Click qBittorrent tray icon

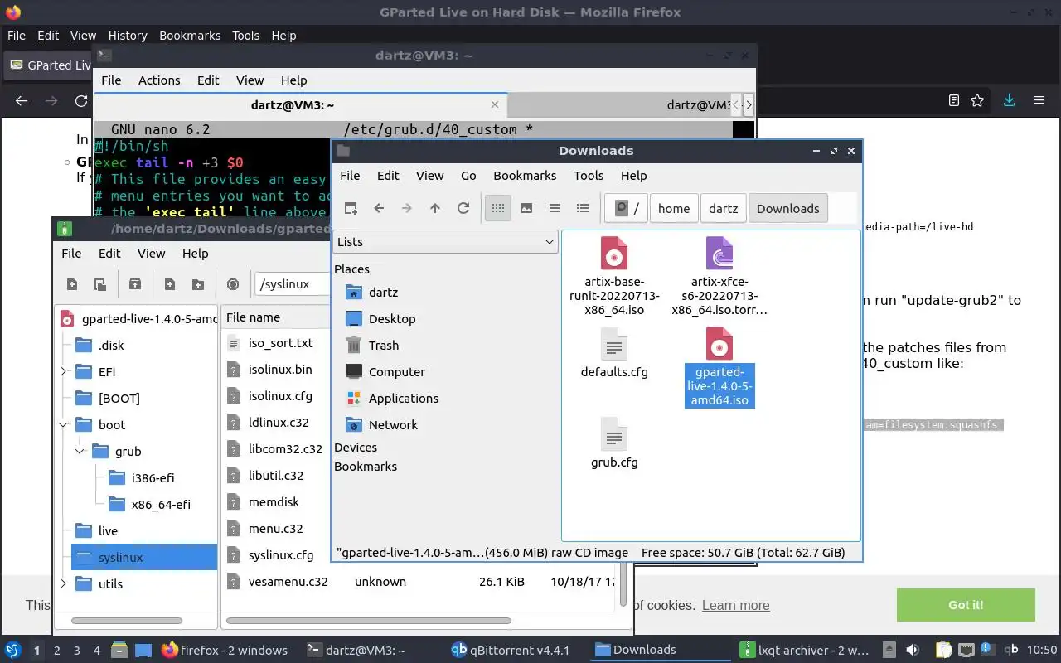pos(1011,650)
